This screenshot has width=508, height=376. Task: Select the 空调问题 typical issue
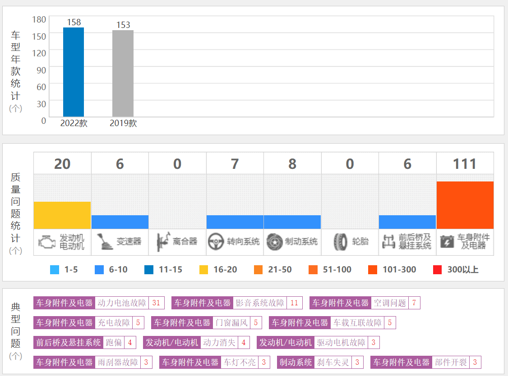click(x=390, y=303)
